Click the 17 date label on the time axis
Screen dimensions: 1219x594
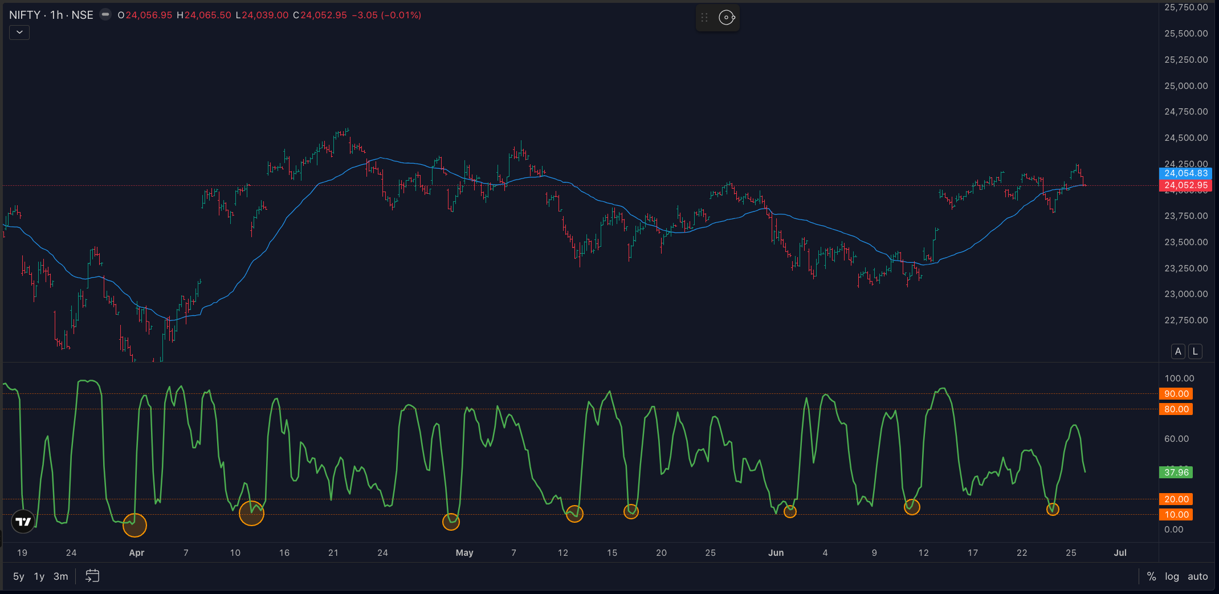pyautogui.click(x=973, y=553)
